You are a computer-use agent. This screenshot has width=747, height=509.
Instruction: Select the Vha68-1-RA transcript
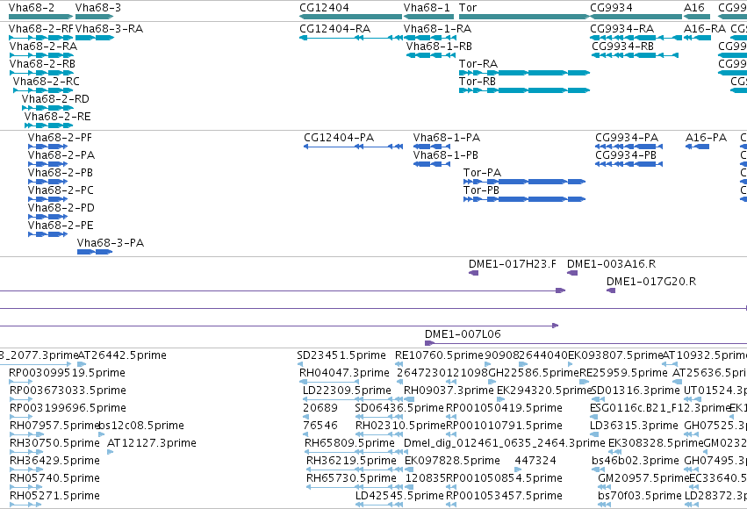tap(429, 38)
